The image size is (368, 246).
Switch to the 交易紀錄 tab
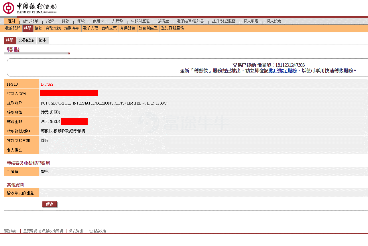coord(26,40)
